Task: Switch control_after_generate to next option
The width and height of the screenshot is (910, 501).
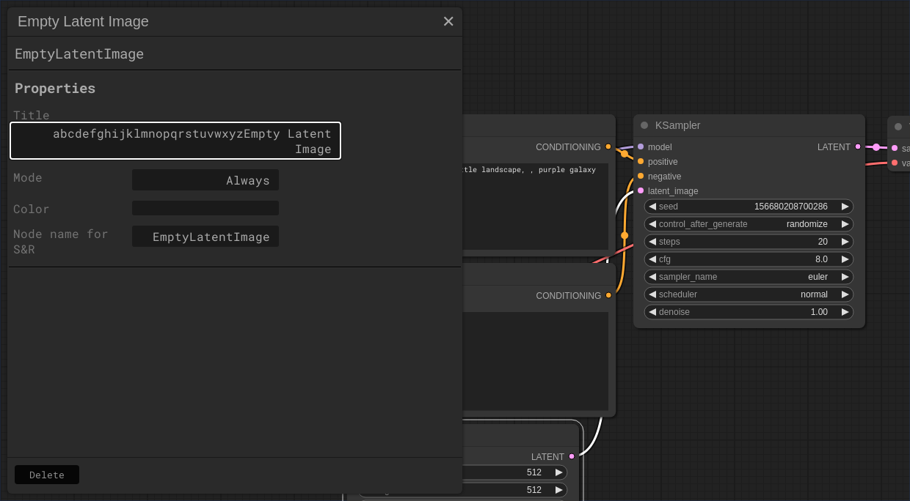Action: tap(845, 224)
